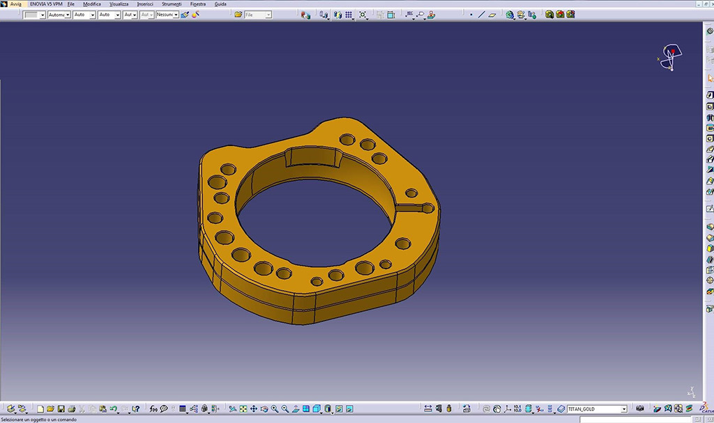Open the Formula f(x) editor
This screenshot has width=714, height=423.
[x=153, y=409]
